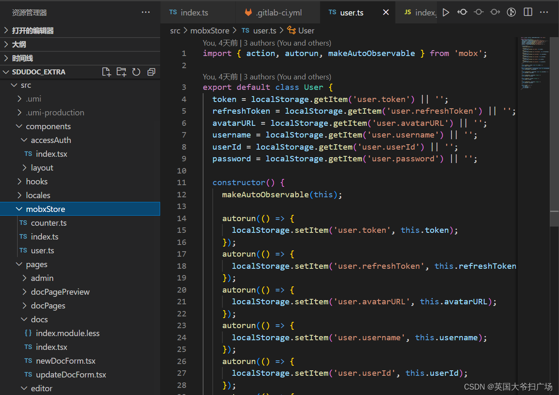Refresh the explorer file tree
The image size is (559, 395).
136,72
